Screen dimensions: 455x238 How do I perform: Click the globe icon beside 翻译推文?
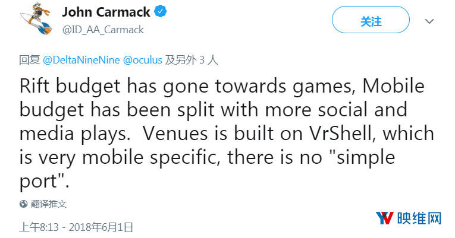point(24,204)
